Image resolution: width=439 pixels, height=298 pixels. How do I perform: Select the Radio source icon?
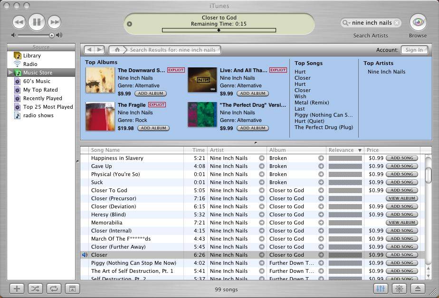coord(17,64)
